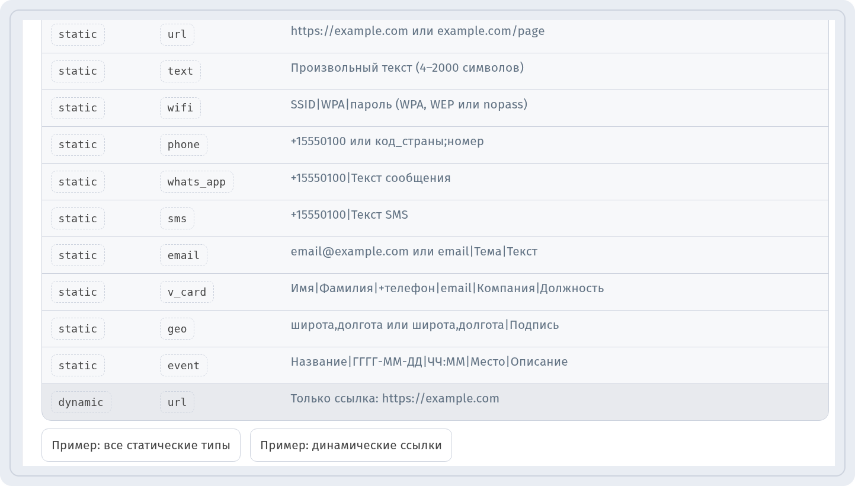Select the 'event' type tag
855x486 pixels.
click(184, 366)
